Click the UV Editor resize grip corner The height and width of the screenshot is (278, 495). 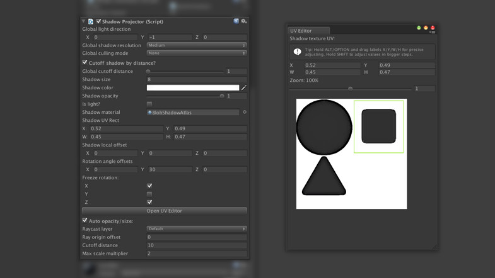coord(434,247)
